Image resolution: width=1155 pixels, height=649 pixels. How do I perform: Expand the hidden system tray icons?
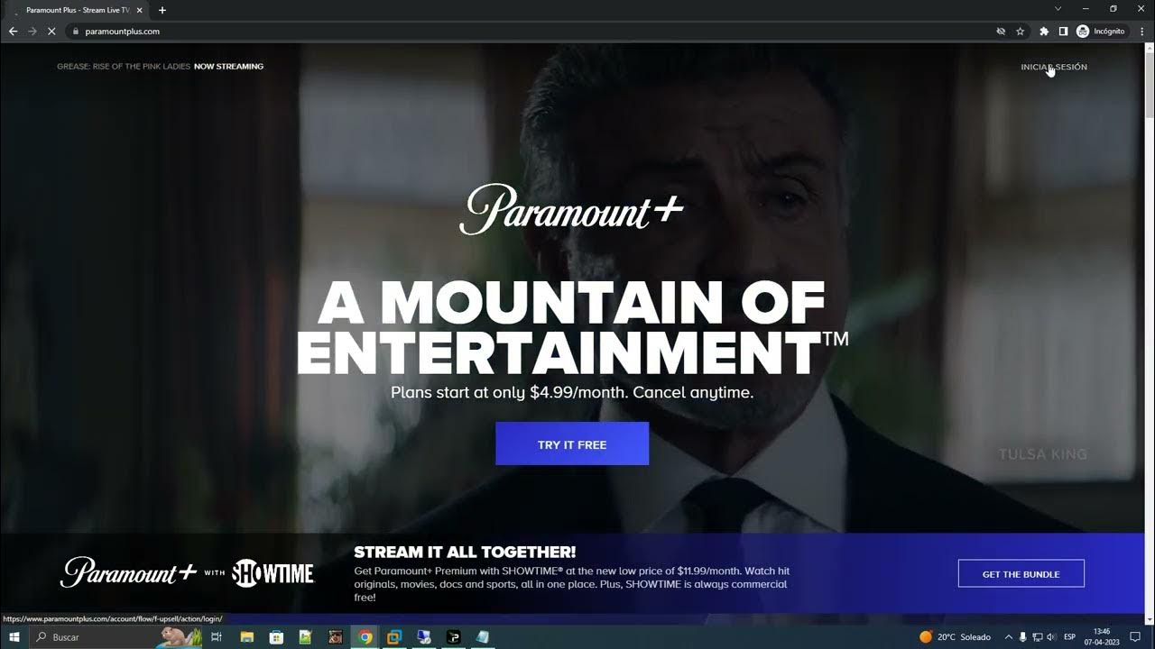[1009, 637]
